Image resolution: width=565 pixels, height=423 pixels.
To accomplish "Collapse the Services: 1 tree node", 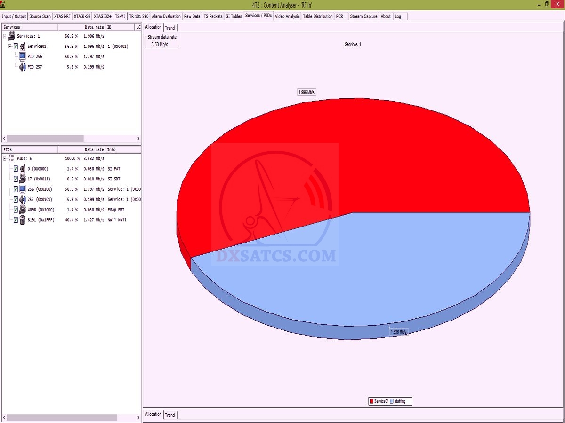I will point(4,36).
